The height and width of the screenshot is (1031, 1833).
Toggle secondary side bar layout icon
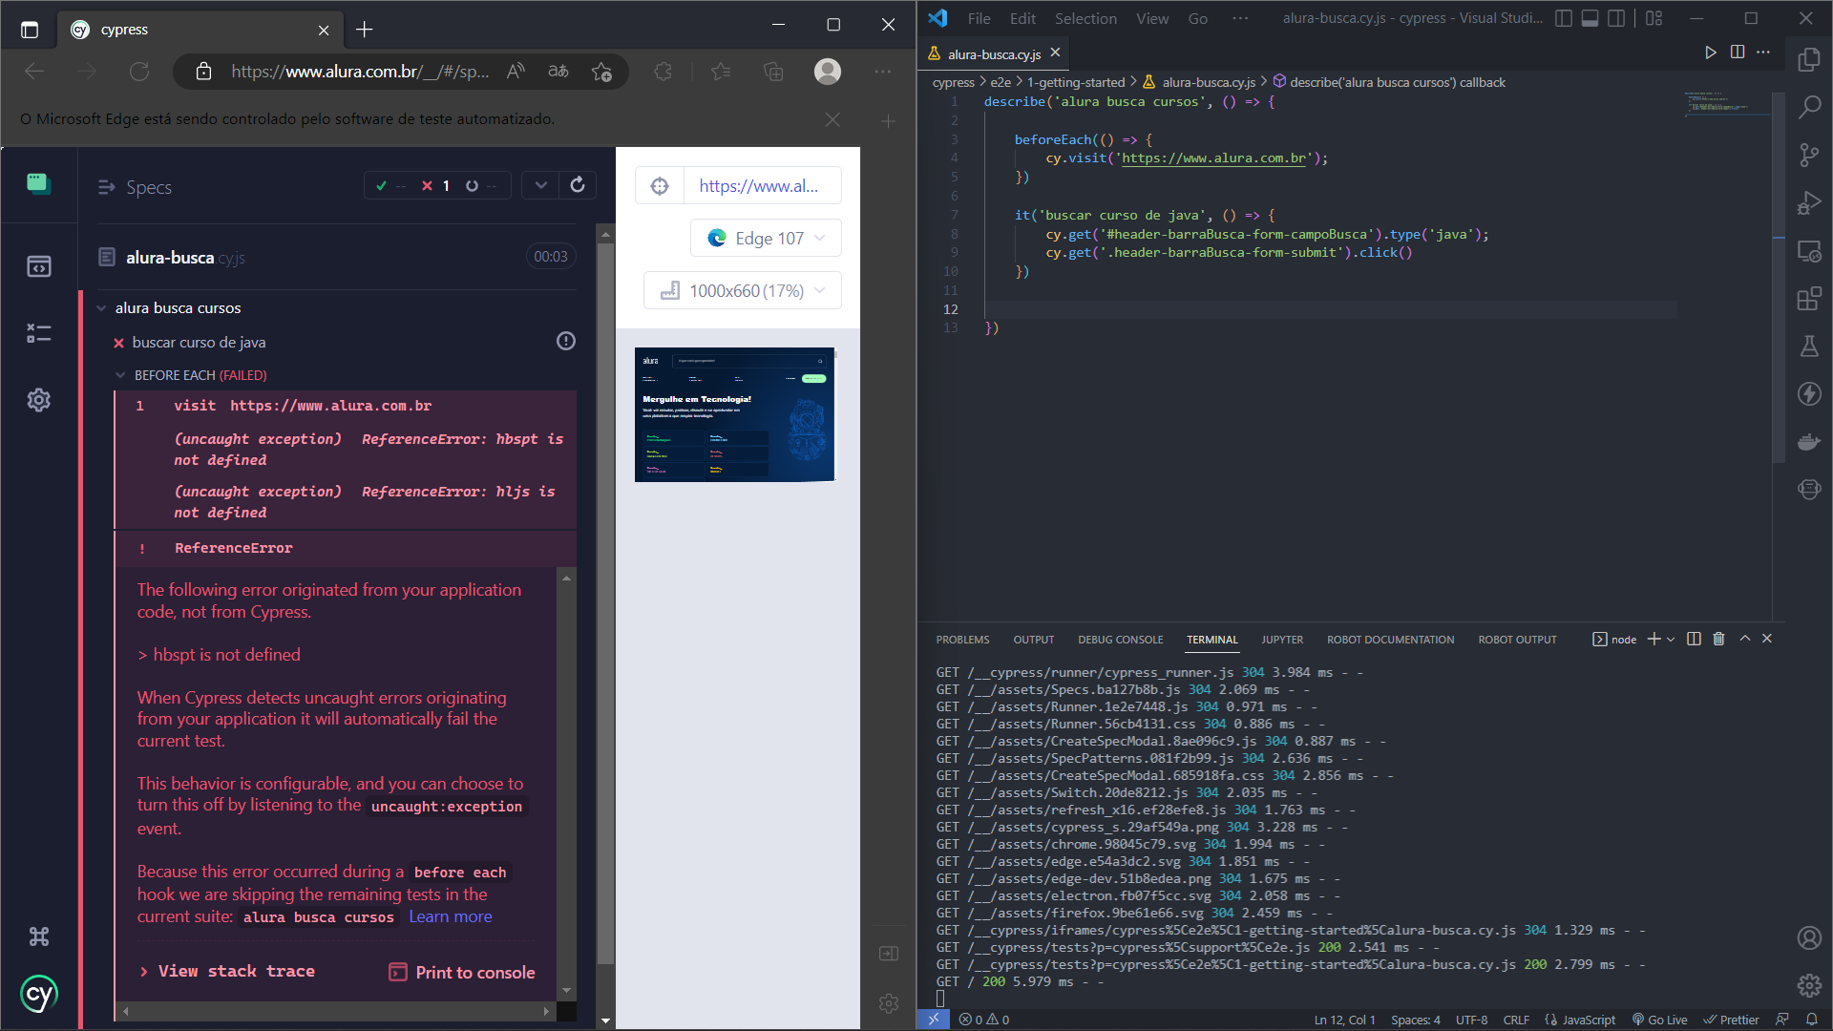(1616, 18)
